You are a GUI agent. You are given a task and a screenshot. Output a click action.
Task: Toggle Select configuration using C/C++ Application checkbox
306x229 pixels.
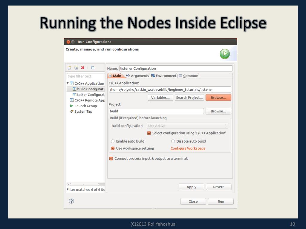point(149,133)
